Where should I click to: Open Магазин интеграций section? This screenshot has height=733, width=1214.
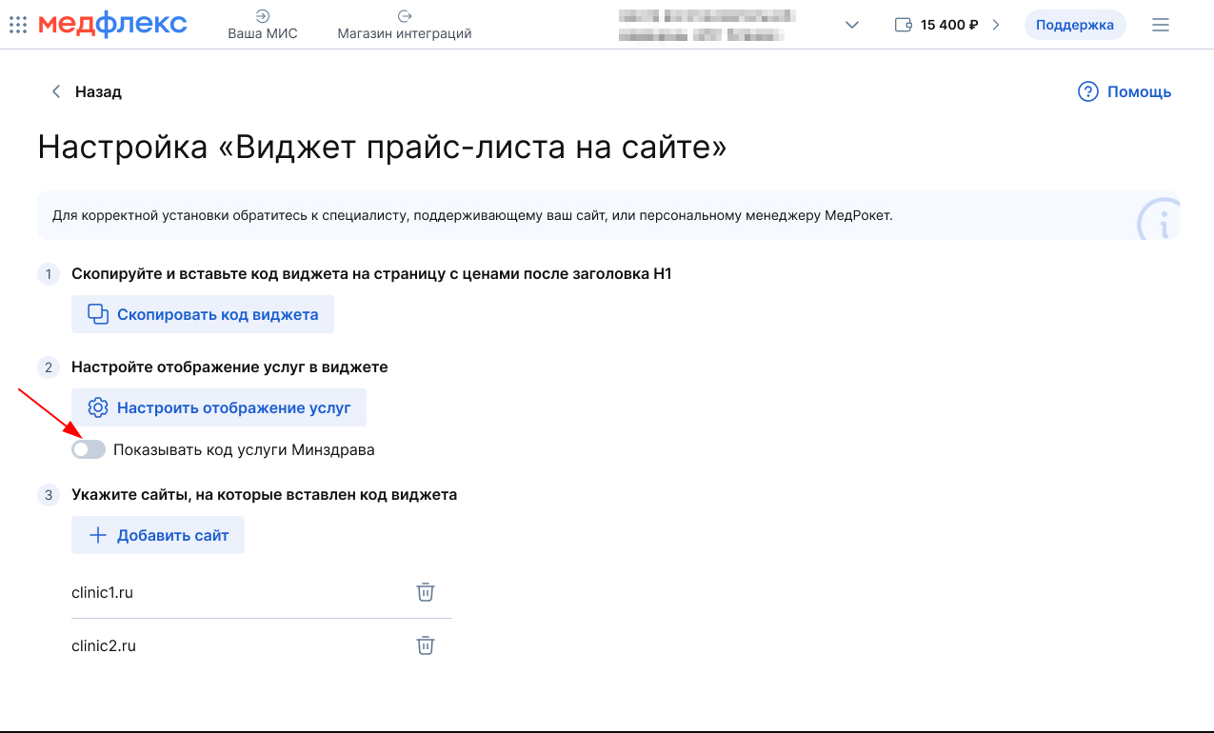point(404,25)
